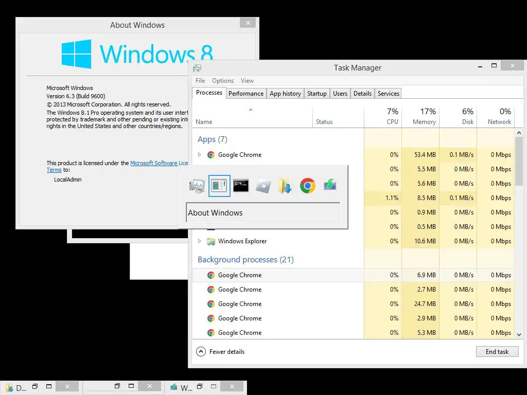
Task: Open the File menu in Task Manager
Action: pos(200,81)
